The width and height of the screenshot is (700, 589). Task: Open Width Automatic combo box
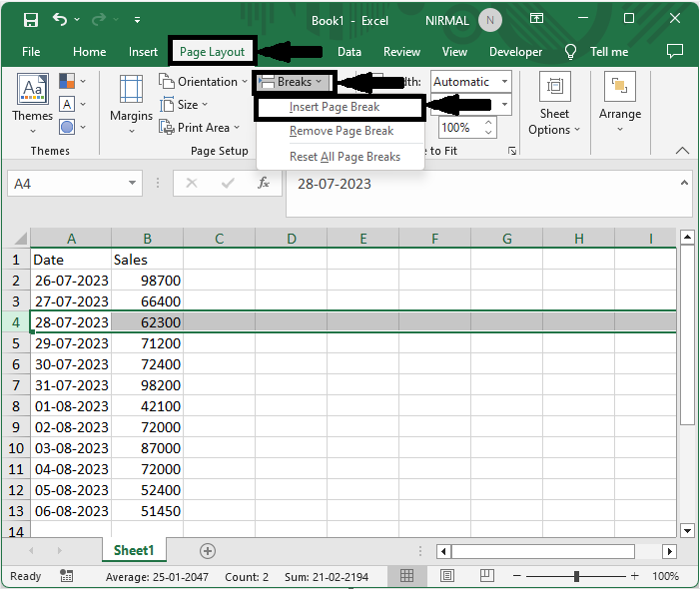471,82
